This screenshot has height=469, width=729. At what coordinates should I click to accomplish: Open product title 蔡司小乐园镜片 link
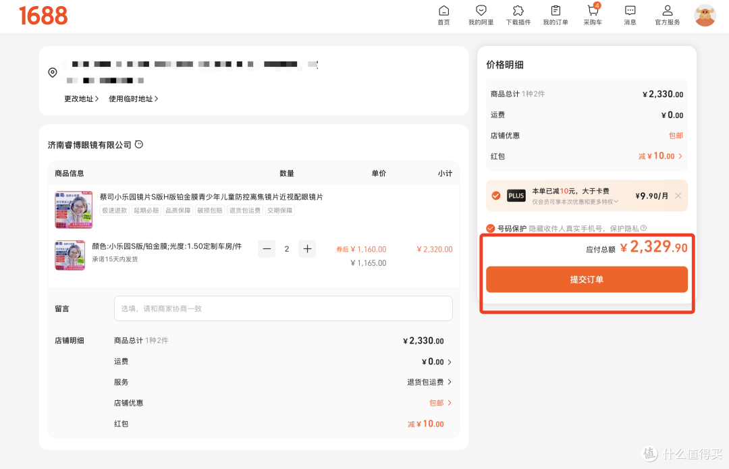click(211, 197)
